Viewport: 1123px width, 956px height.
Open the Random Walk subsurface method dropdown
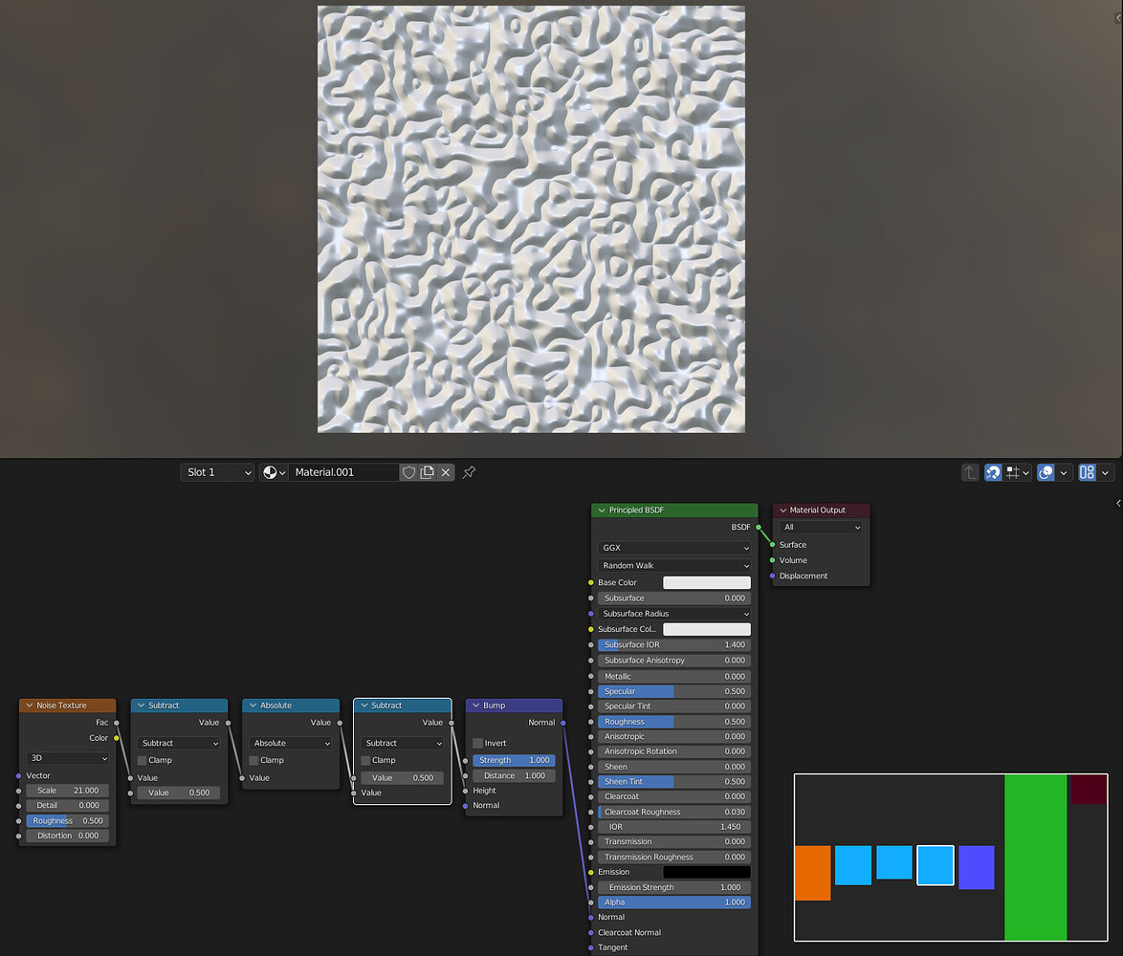[x=673, y=565]
